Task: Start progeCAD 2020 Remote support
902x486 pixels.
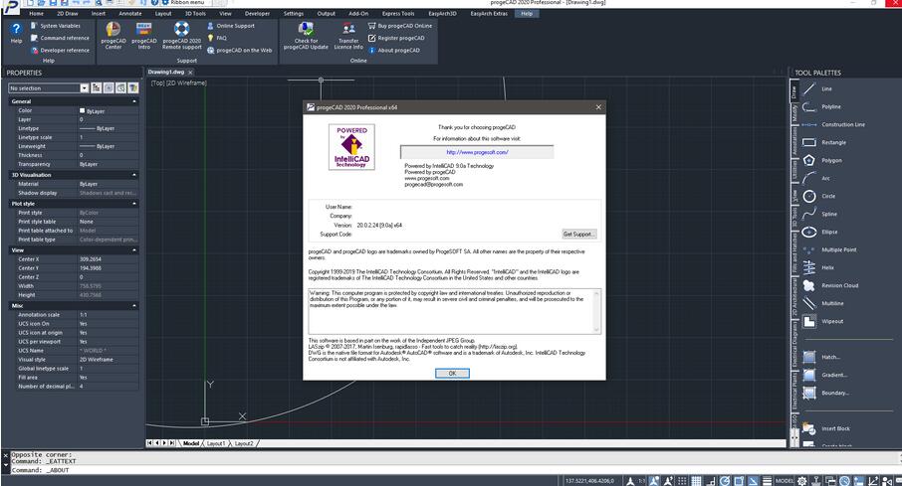Action: tap(182, 36)
